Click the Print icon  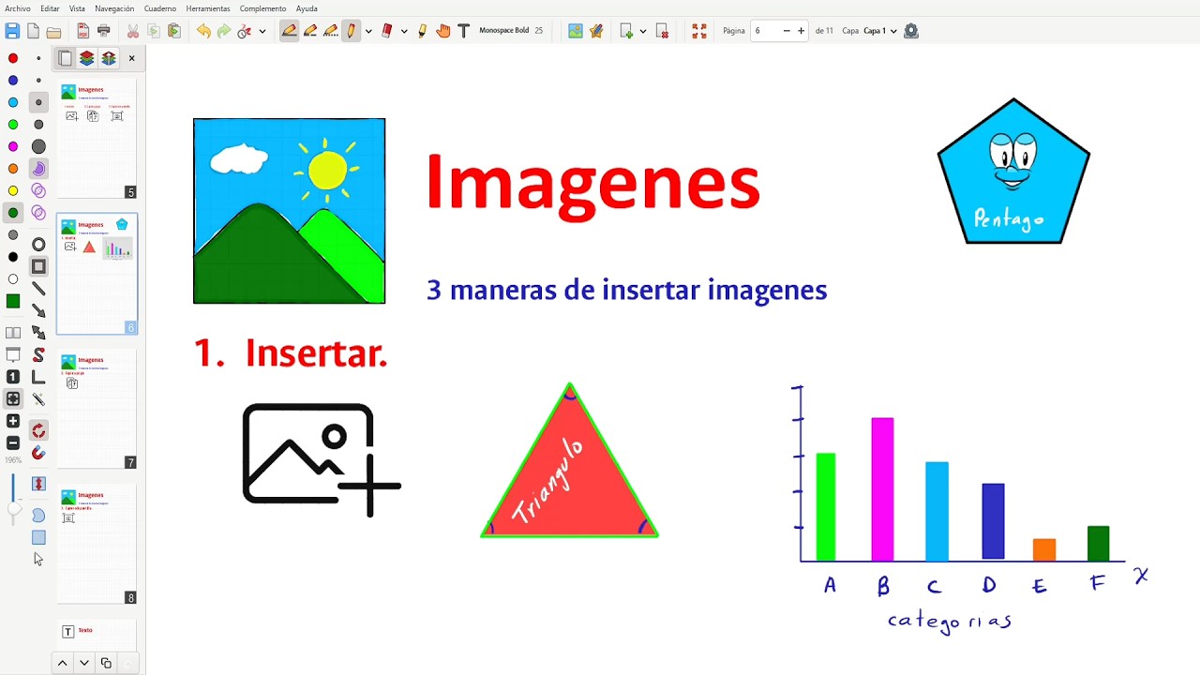[104, 31]
